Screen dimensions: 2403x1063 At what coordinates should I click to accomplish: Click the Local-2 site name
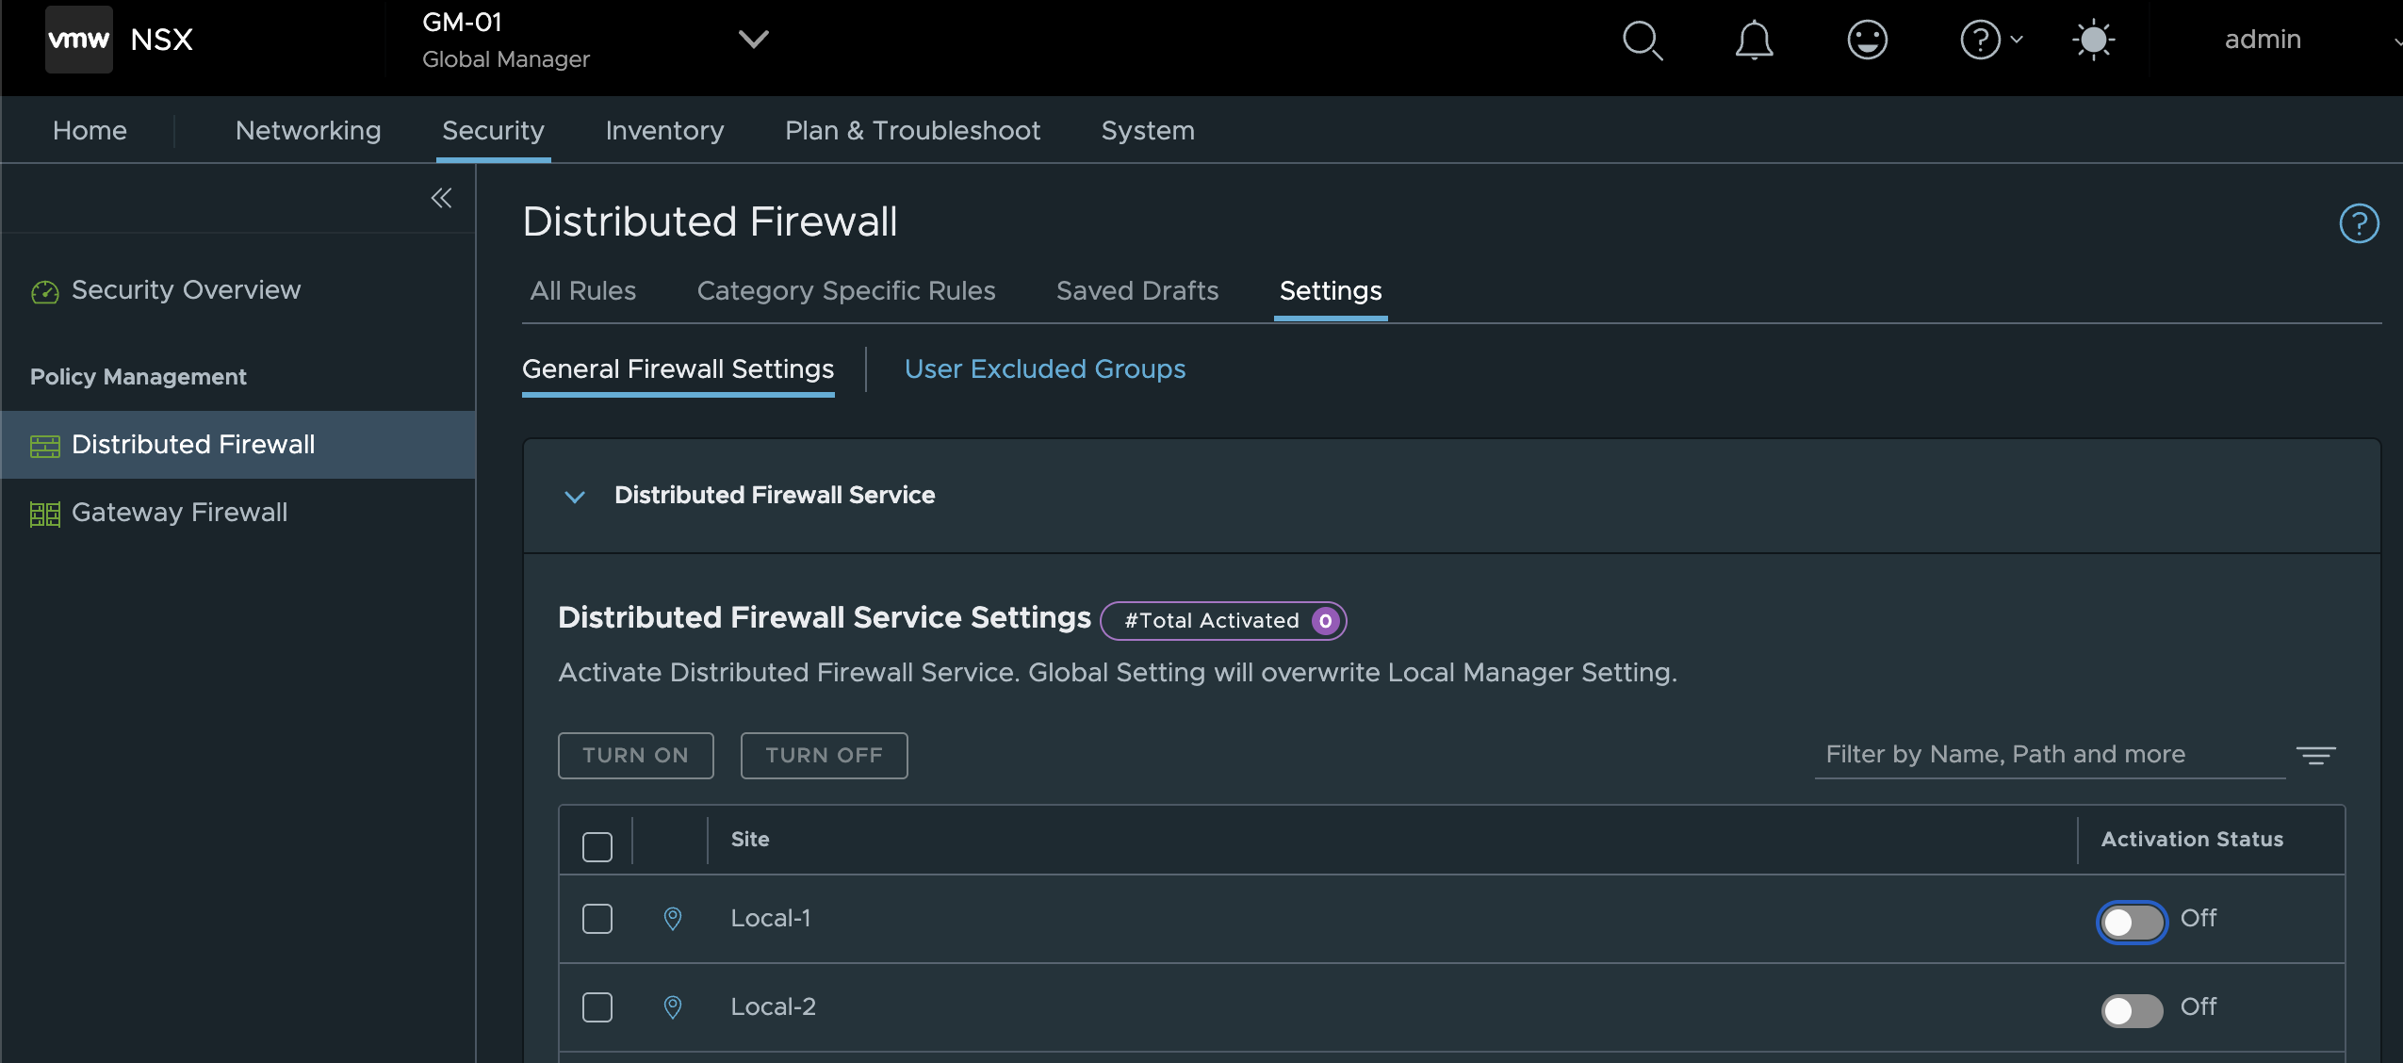[x=773, y=1006]
